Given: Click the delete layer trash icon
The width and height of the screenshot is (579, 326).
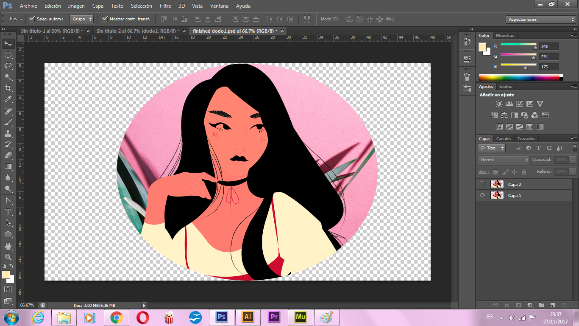Looking at the screenshot, I should click(564, 305).
